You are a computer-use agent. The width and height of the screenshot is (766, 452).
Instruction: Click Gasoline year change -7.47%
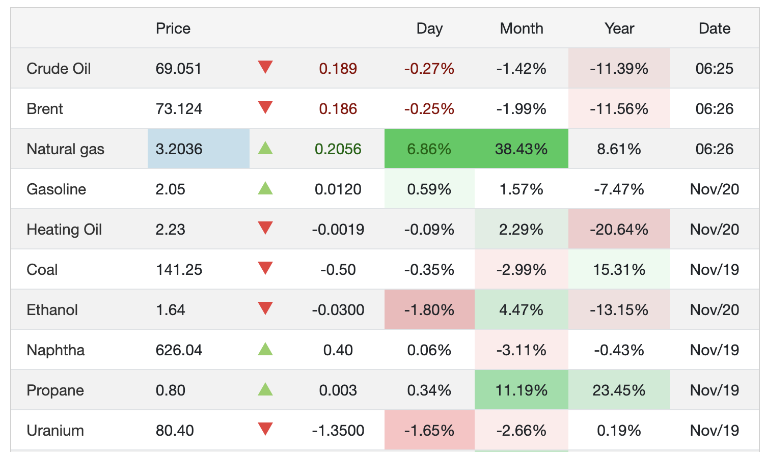click(x=619, y=189)
